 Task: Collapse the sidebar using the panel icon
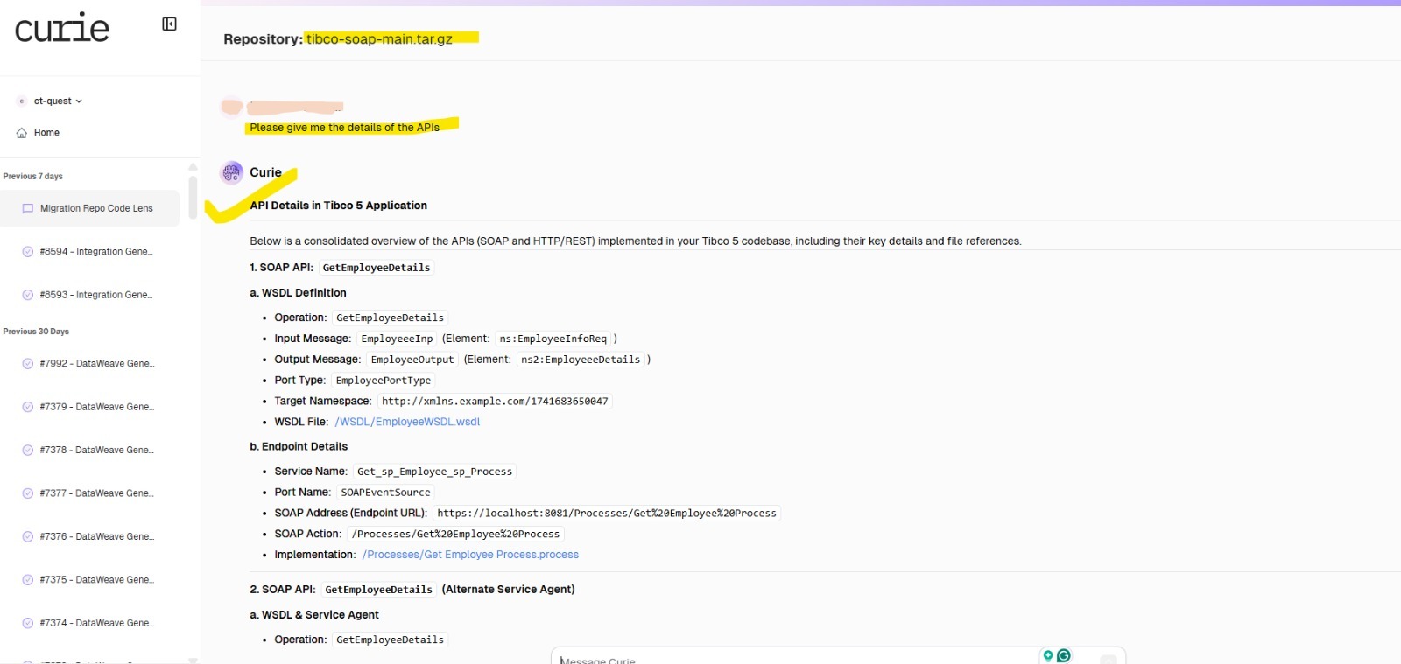pos(170,24)
